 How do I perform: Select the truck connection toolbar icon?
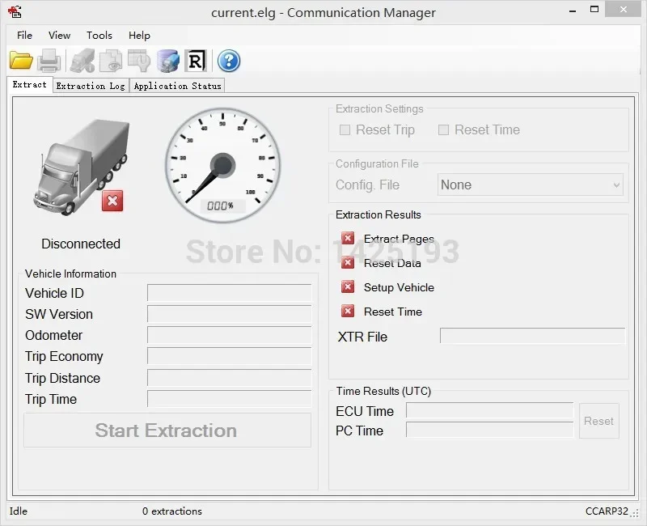pos(82,60)
